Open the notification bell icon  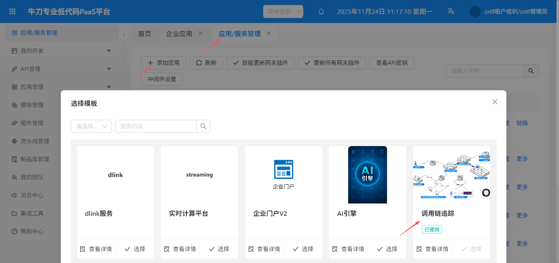[x=321, y=11]
